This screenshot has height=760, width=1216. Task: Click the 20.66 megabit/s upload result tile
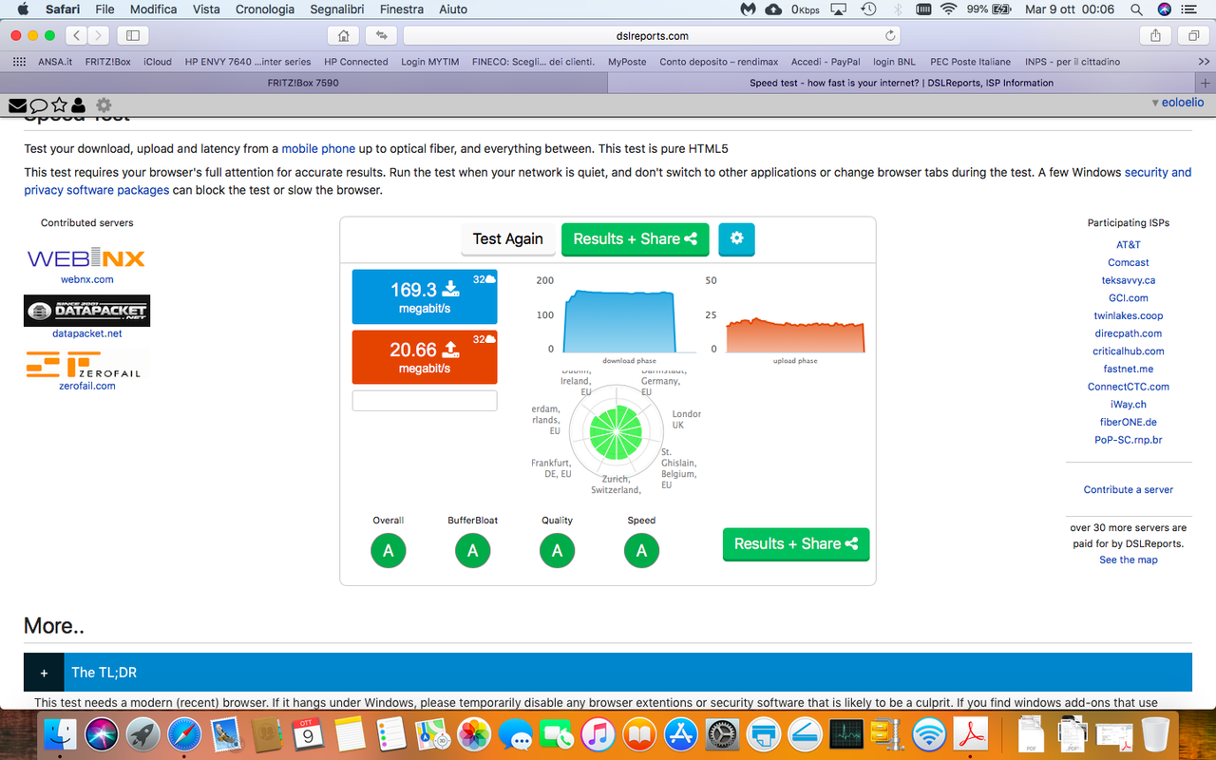coord(425,357)
